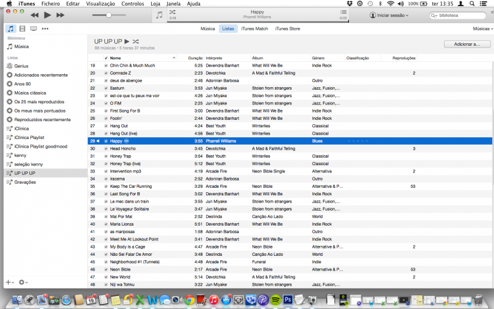
Task: Open the Up Next list icon
Action: (343, 12)
